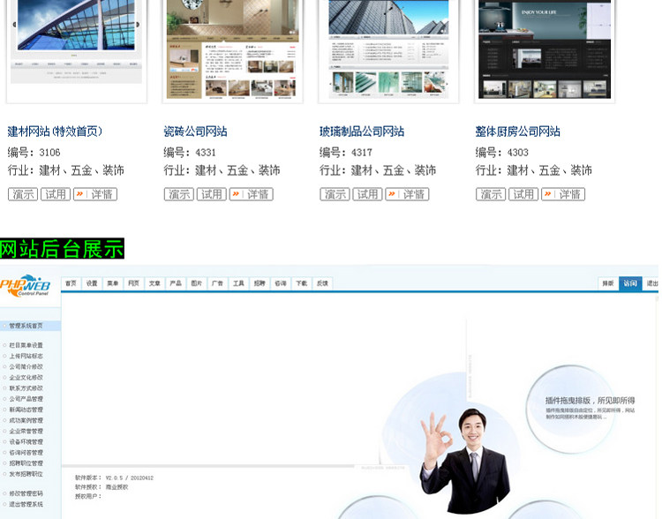The height and width of the screenshot is (519, 662).
Task: Click 演示 for template 4317
Action: [335, 194]
